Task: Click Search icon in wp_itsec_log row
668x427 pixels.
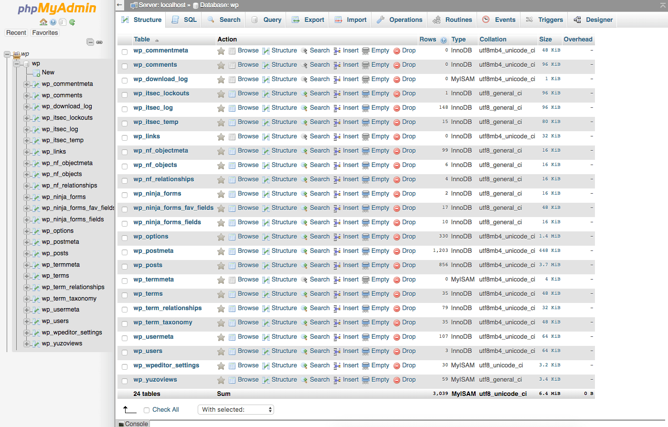Action: coord(304,108)
